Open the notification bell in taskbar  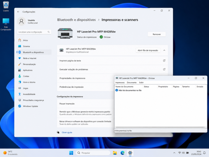[204, 153]
